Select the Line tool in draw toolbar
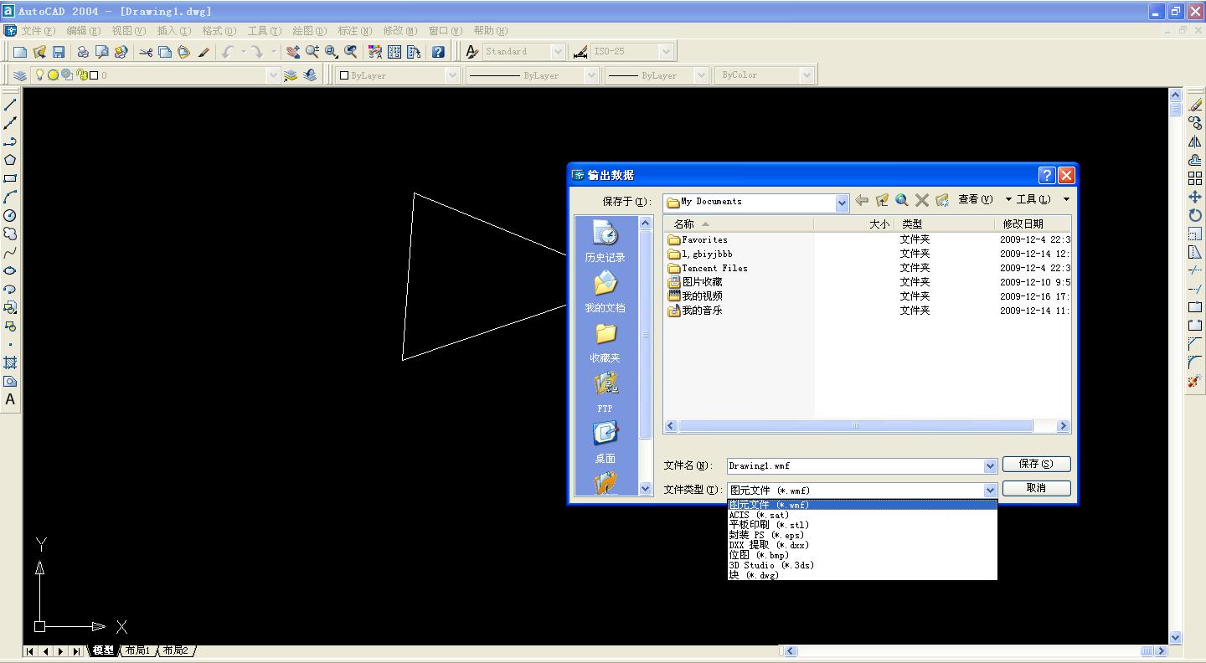1206x663 pixels. tap(10, 105)
